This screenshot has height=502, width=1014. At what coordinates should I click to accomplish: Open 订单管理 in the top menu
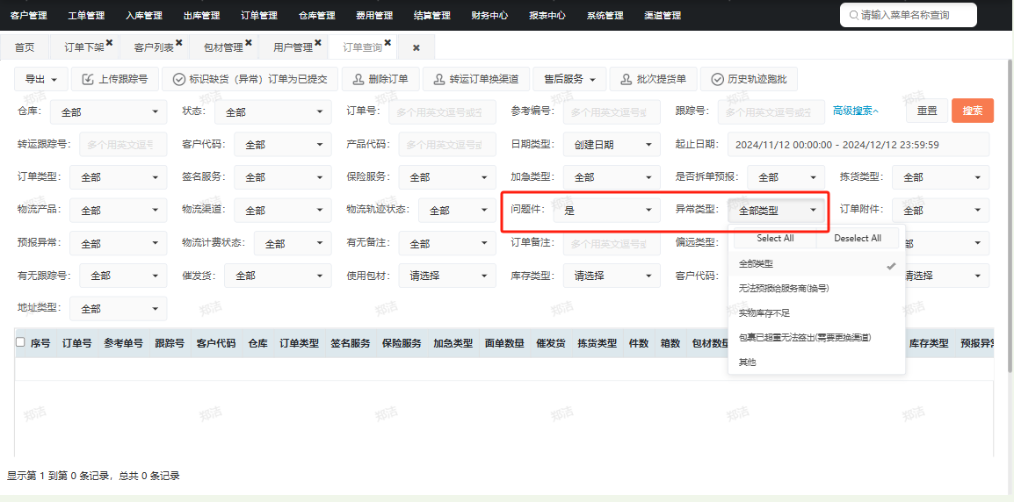point(259,15)
